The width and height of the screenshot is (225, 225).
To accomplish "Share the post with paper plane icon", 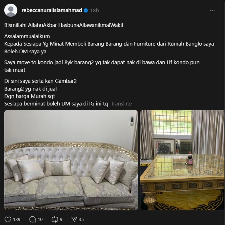I will (x=74, y=219).
